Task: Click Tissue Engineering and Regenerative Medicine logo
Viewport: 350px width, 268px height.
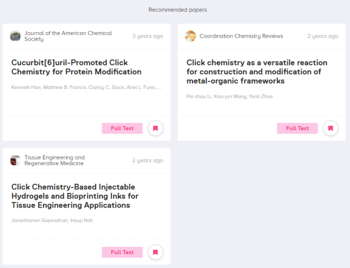Action: point(15,160)
